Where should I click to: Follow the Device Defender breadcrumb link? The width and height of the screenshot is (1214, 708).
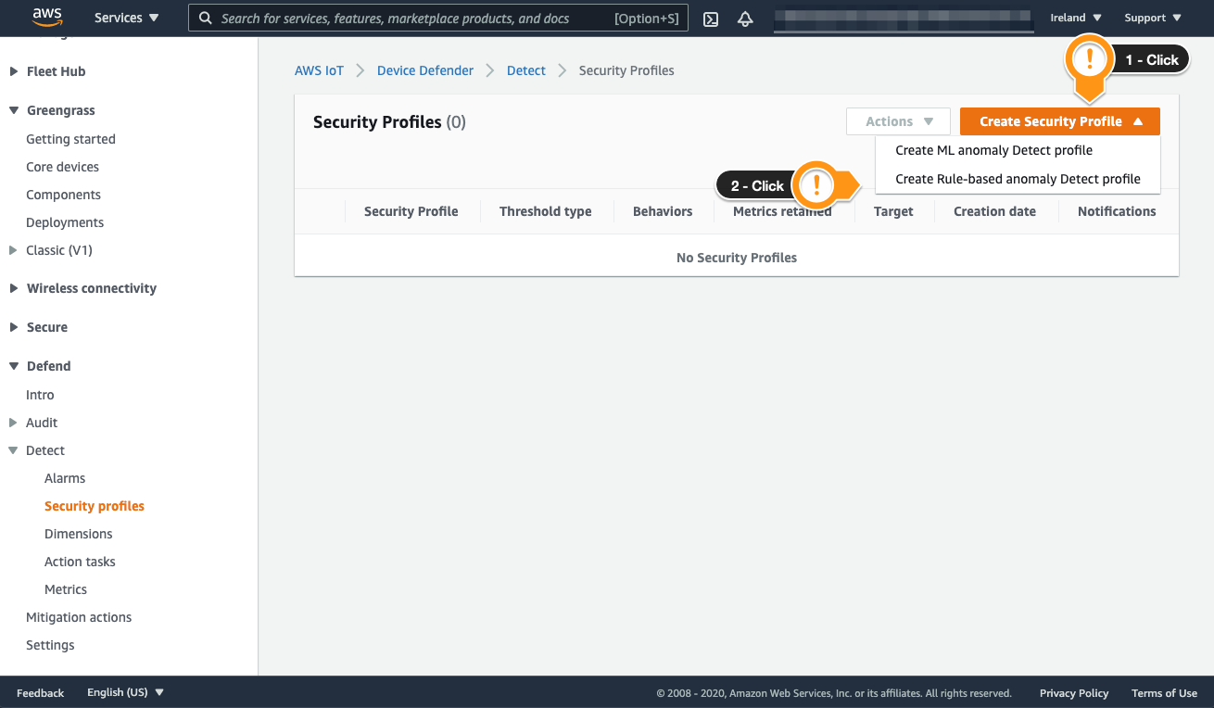click(425, 70)
